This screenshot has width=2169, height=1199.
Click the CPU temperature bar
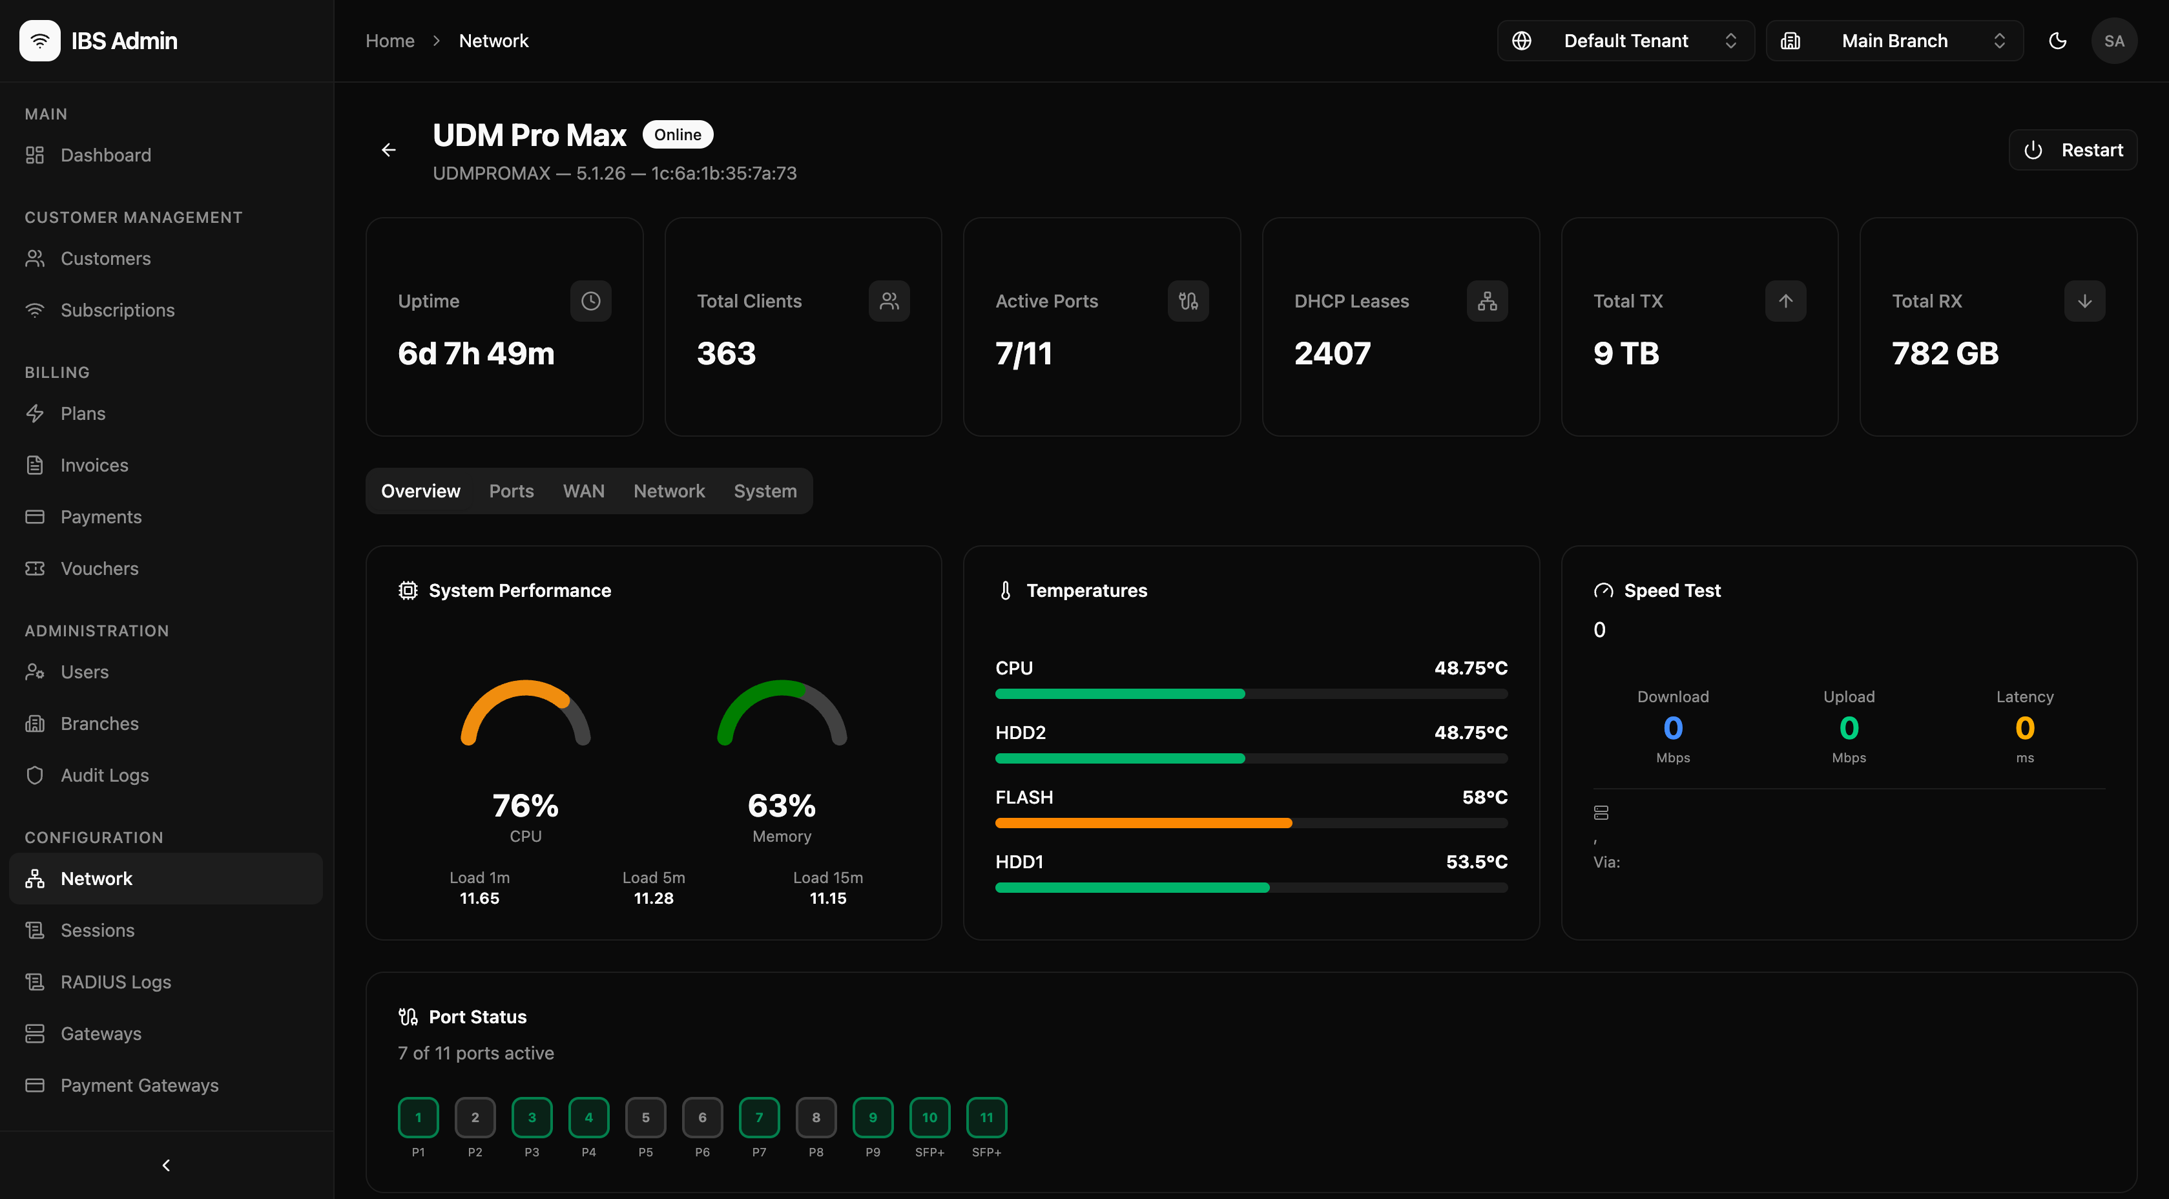[x=1251, y=694]
